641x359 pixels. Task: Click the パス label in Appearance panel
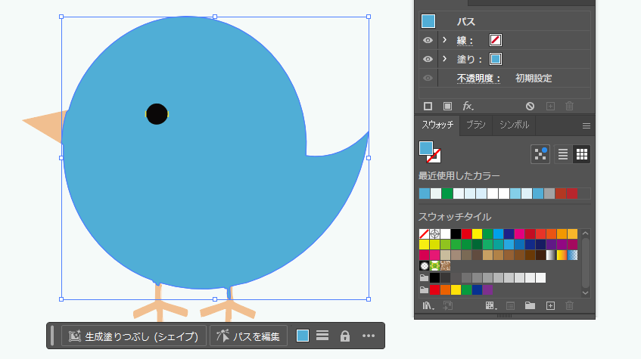click(465, 22)
